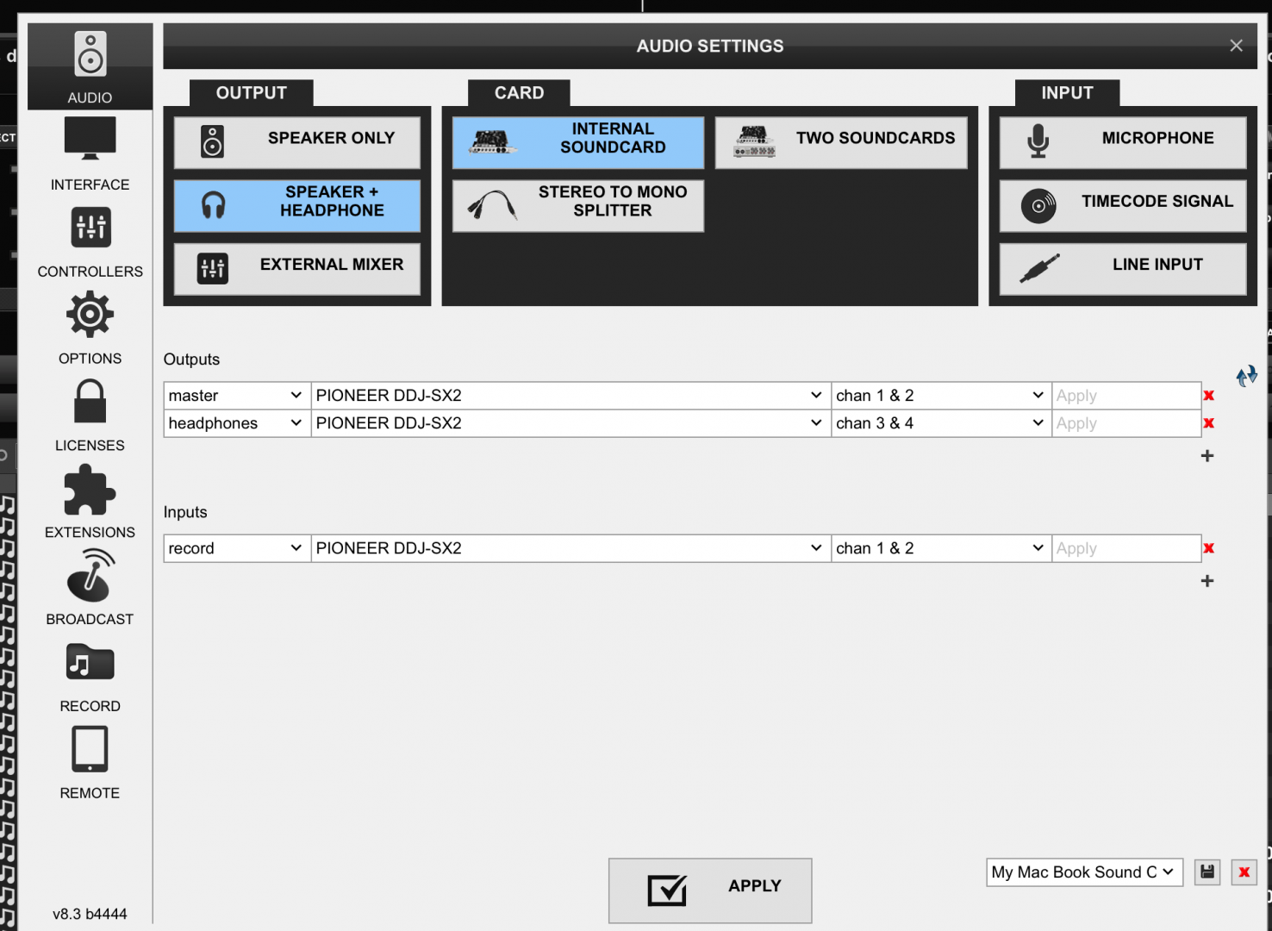Open the Audio settings section
The image size is (1272, 931).
[90, 66]
